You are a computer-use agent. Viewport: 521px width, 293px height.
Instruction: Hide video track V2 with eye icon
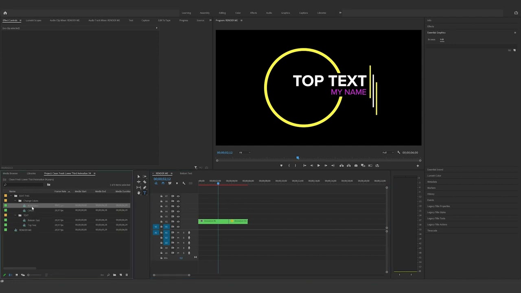(178, 221)
